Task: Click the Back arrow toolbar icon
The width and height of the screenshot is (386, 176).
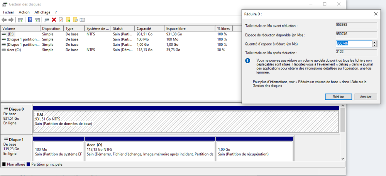Action: coord(4,20)
